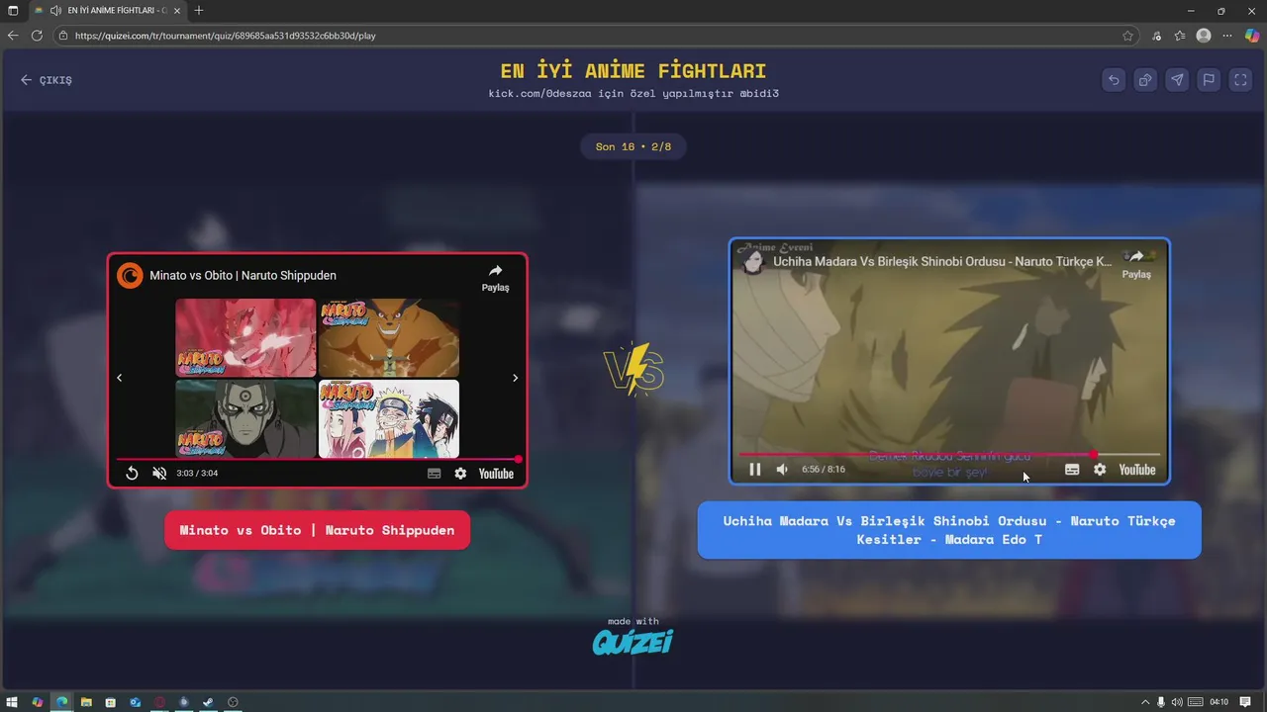Vote for Uchiha Madara blue button
Image resolution: width=1267 pixels, height=712 pixels.
[x=949, y=530]
